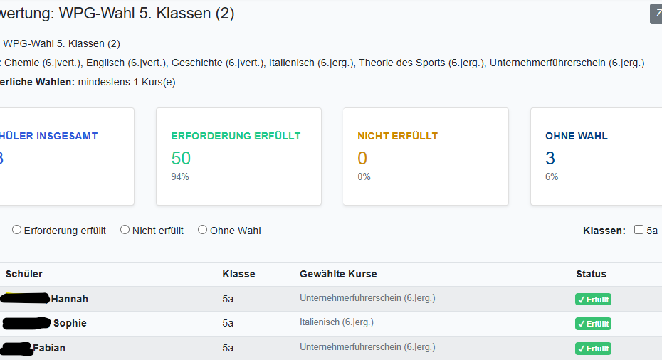Click the "Schüler" column header
Image resolution: width=662 pixels, height=360 pixels.
point(24,274)
